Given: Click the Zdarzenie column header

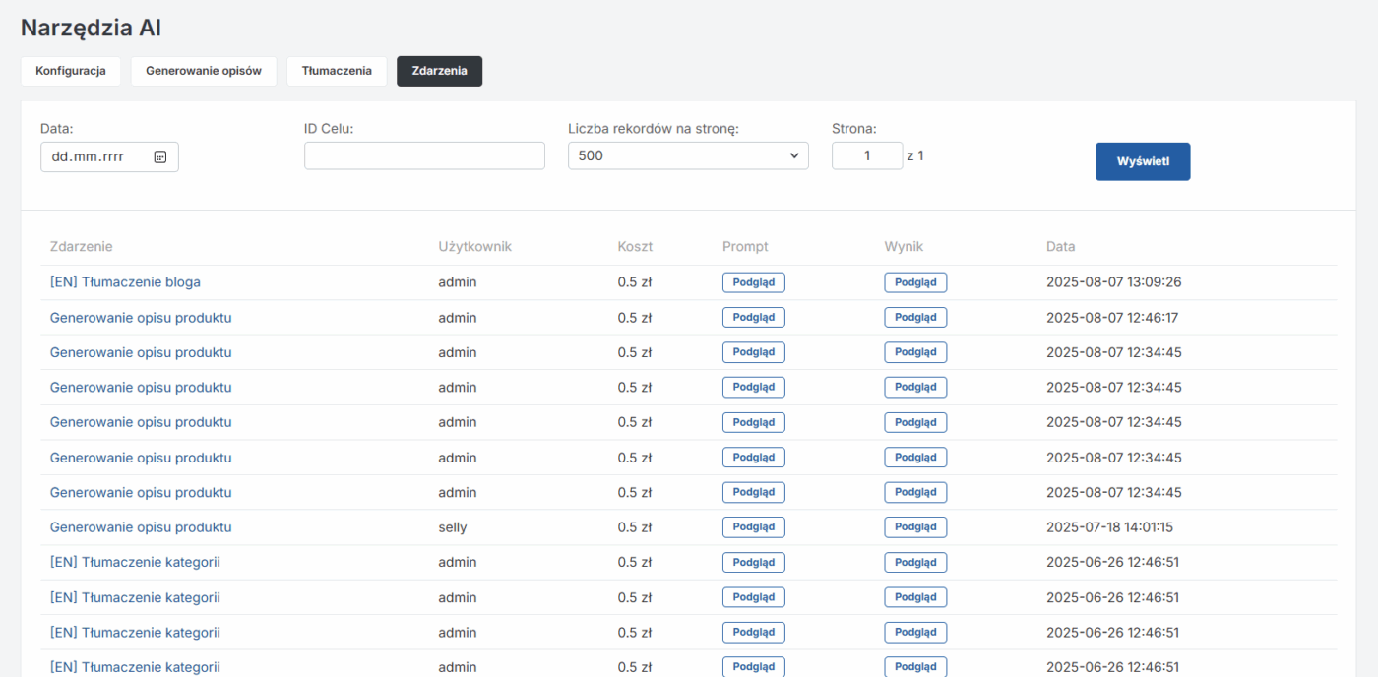Looking at the screenshot, I should point(81,247).
